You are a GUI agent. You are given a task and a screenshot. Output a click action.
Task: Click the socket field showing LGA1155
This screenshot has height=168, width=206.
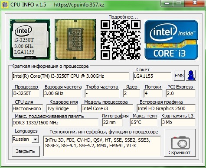(x=152, y=76)
